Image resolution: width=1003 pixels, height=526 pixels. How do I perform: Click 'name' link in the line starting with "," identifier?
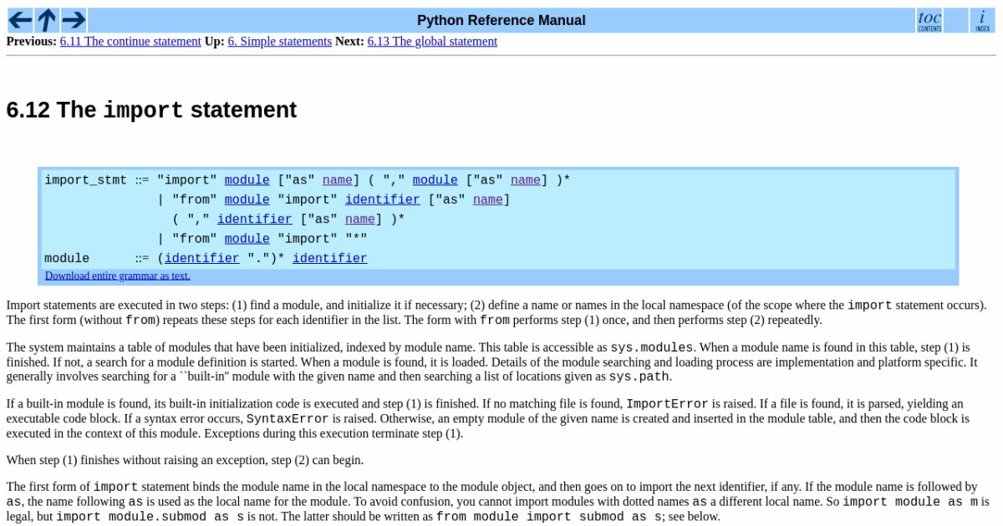pyautogui.click(x=360, y=220)
